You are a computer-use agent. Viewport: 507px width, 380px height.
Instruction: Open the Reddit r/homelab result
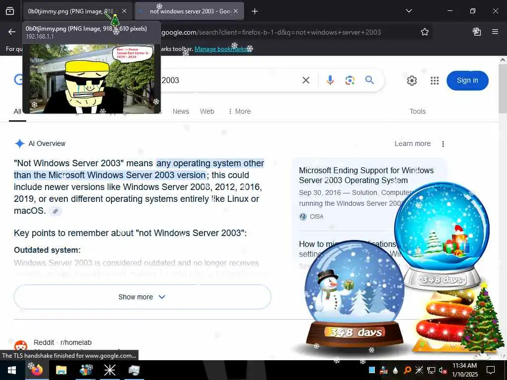coord(62,342)
